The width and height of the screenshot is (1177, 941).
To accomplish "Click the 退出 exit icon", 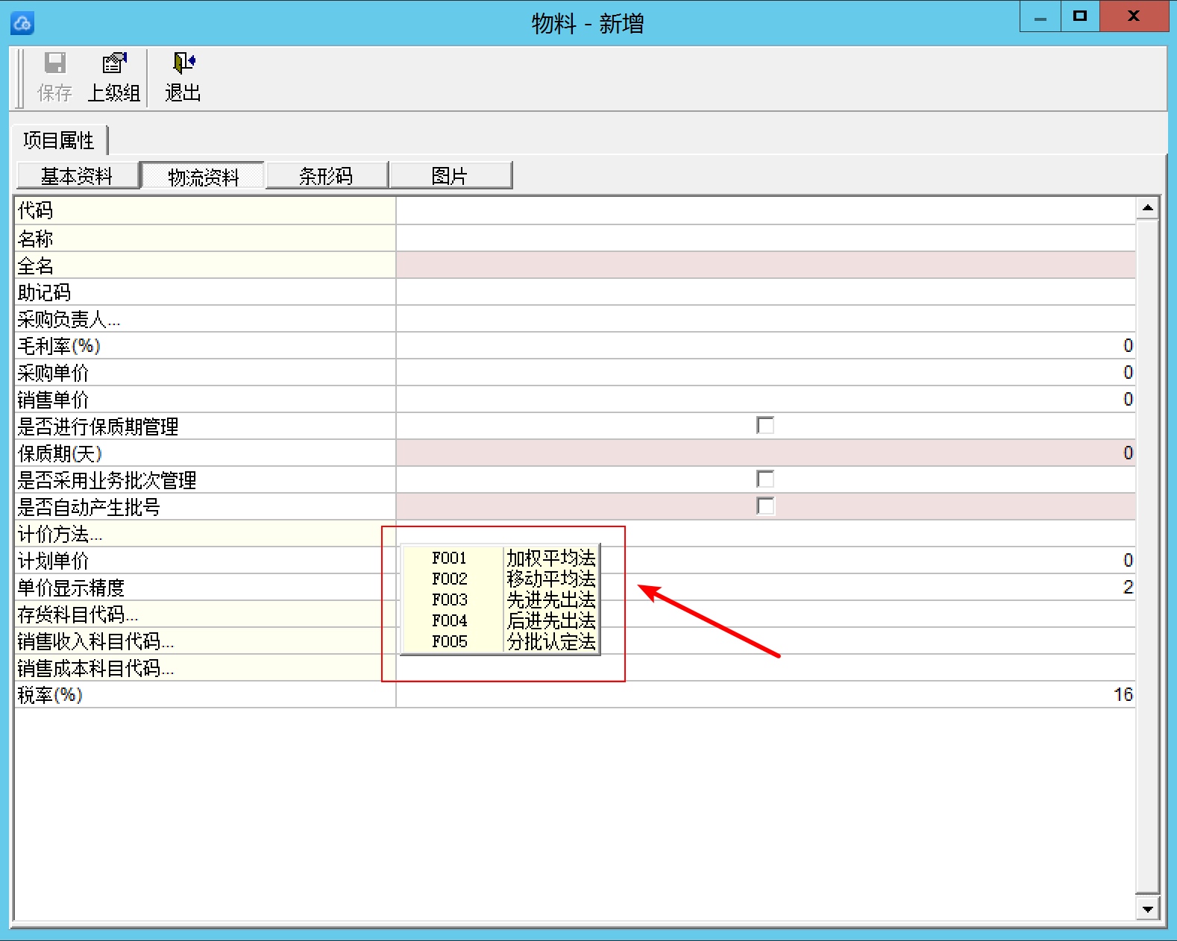I will [183, 78].
